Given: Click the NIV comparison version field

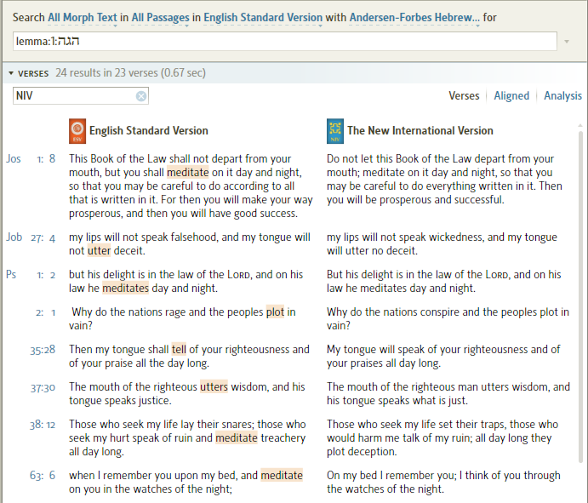Looking at the screenshot, I should click(x=81, y=96).
